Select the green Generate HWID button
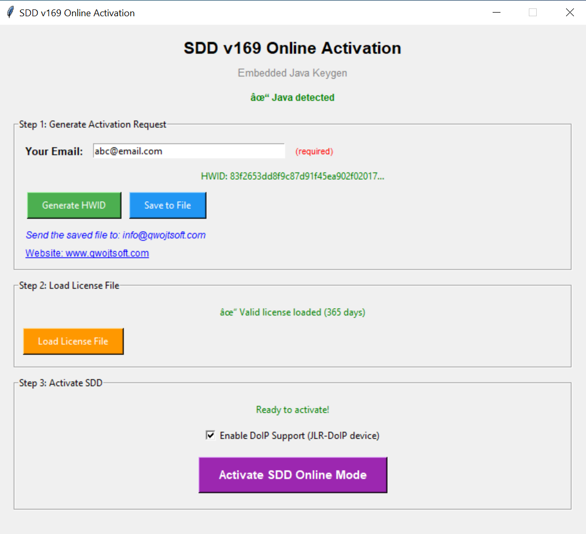Viewport: 586px width, 534px height. [73, 205]
